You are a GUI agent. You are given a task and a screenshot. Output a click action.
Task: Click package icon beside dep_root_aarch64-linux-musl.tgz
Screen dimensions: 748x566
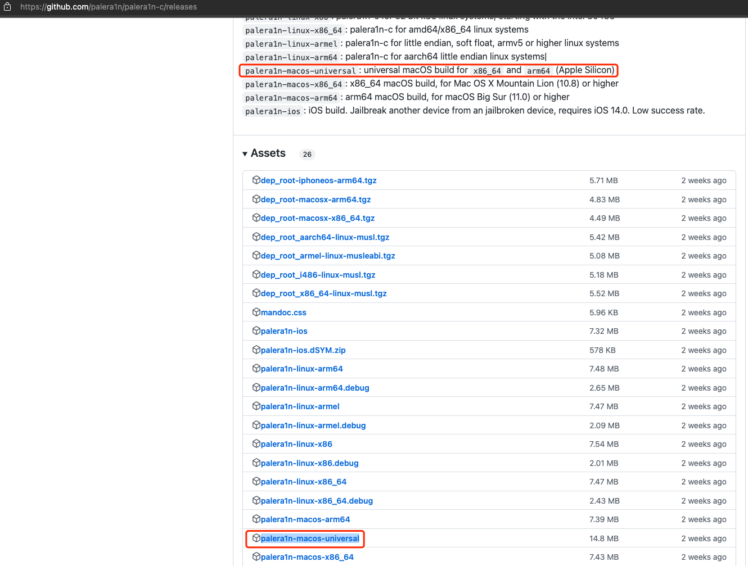(x=256, y=237)
